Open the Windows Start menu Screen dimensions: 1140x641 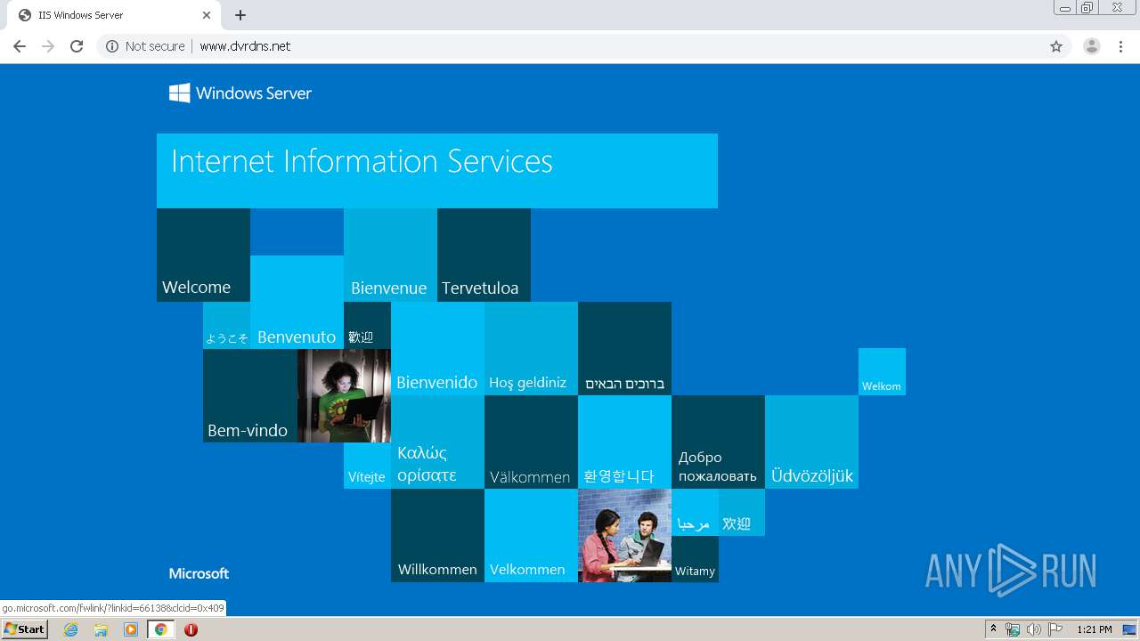click(x=24, y=629)
